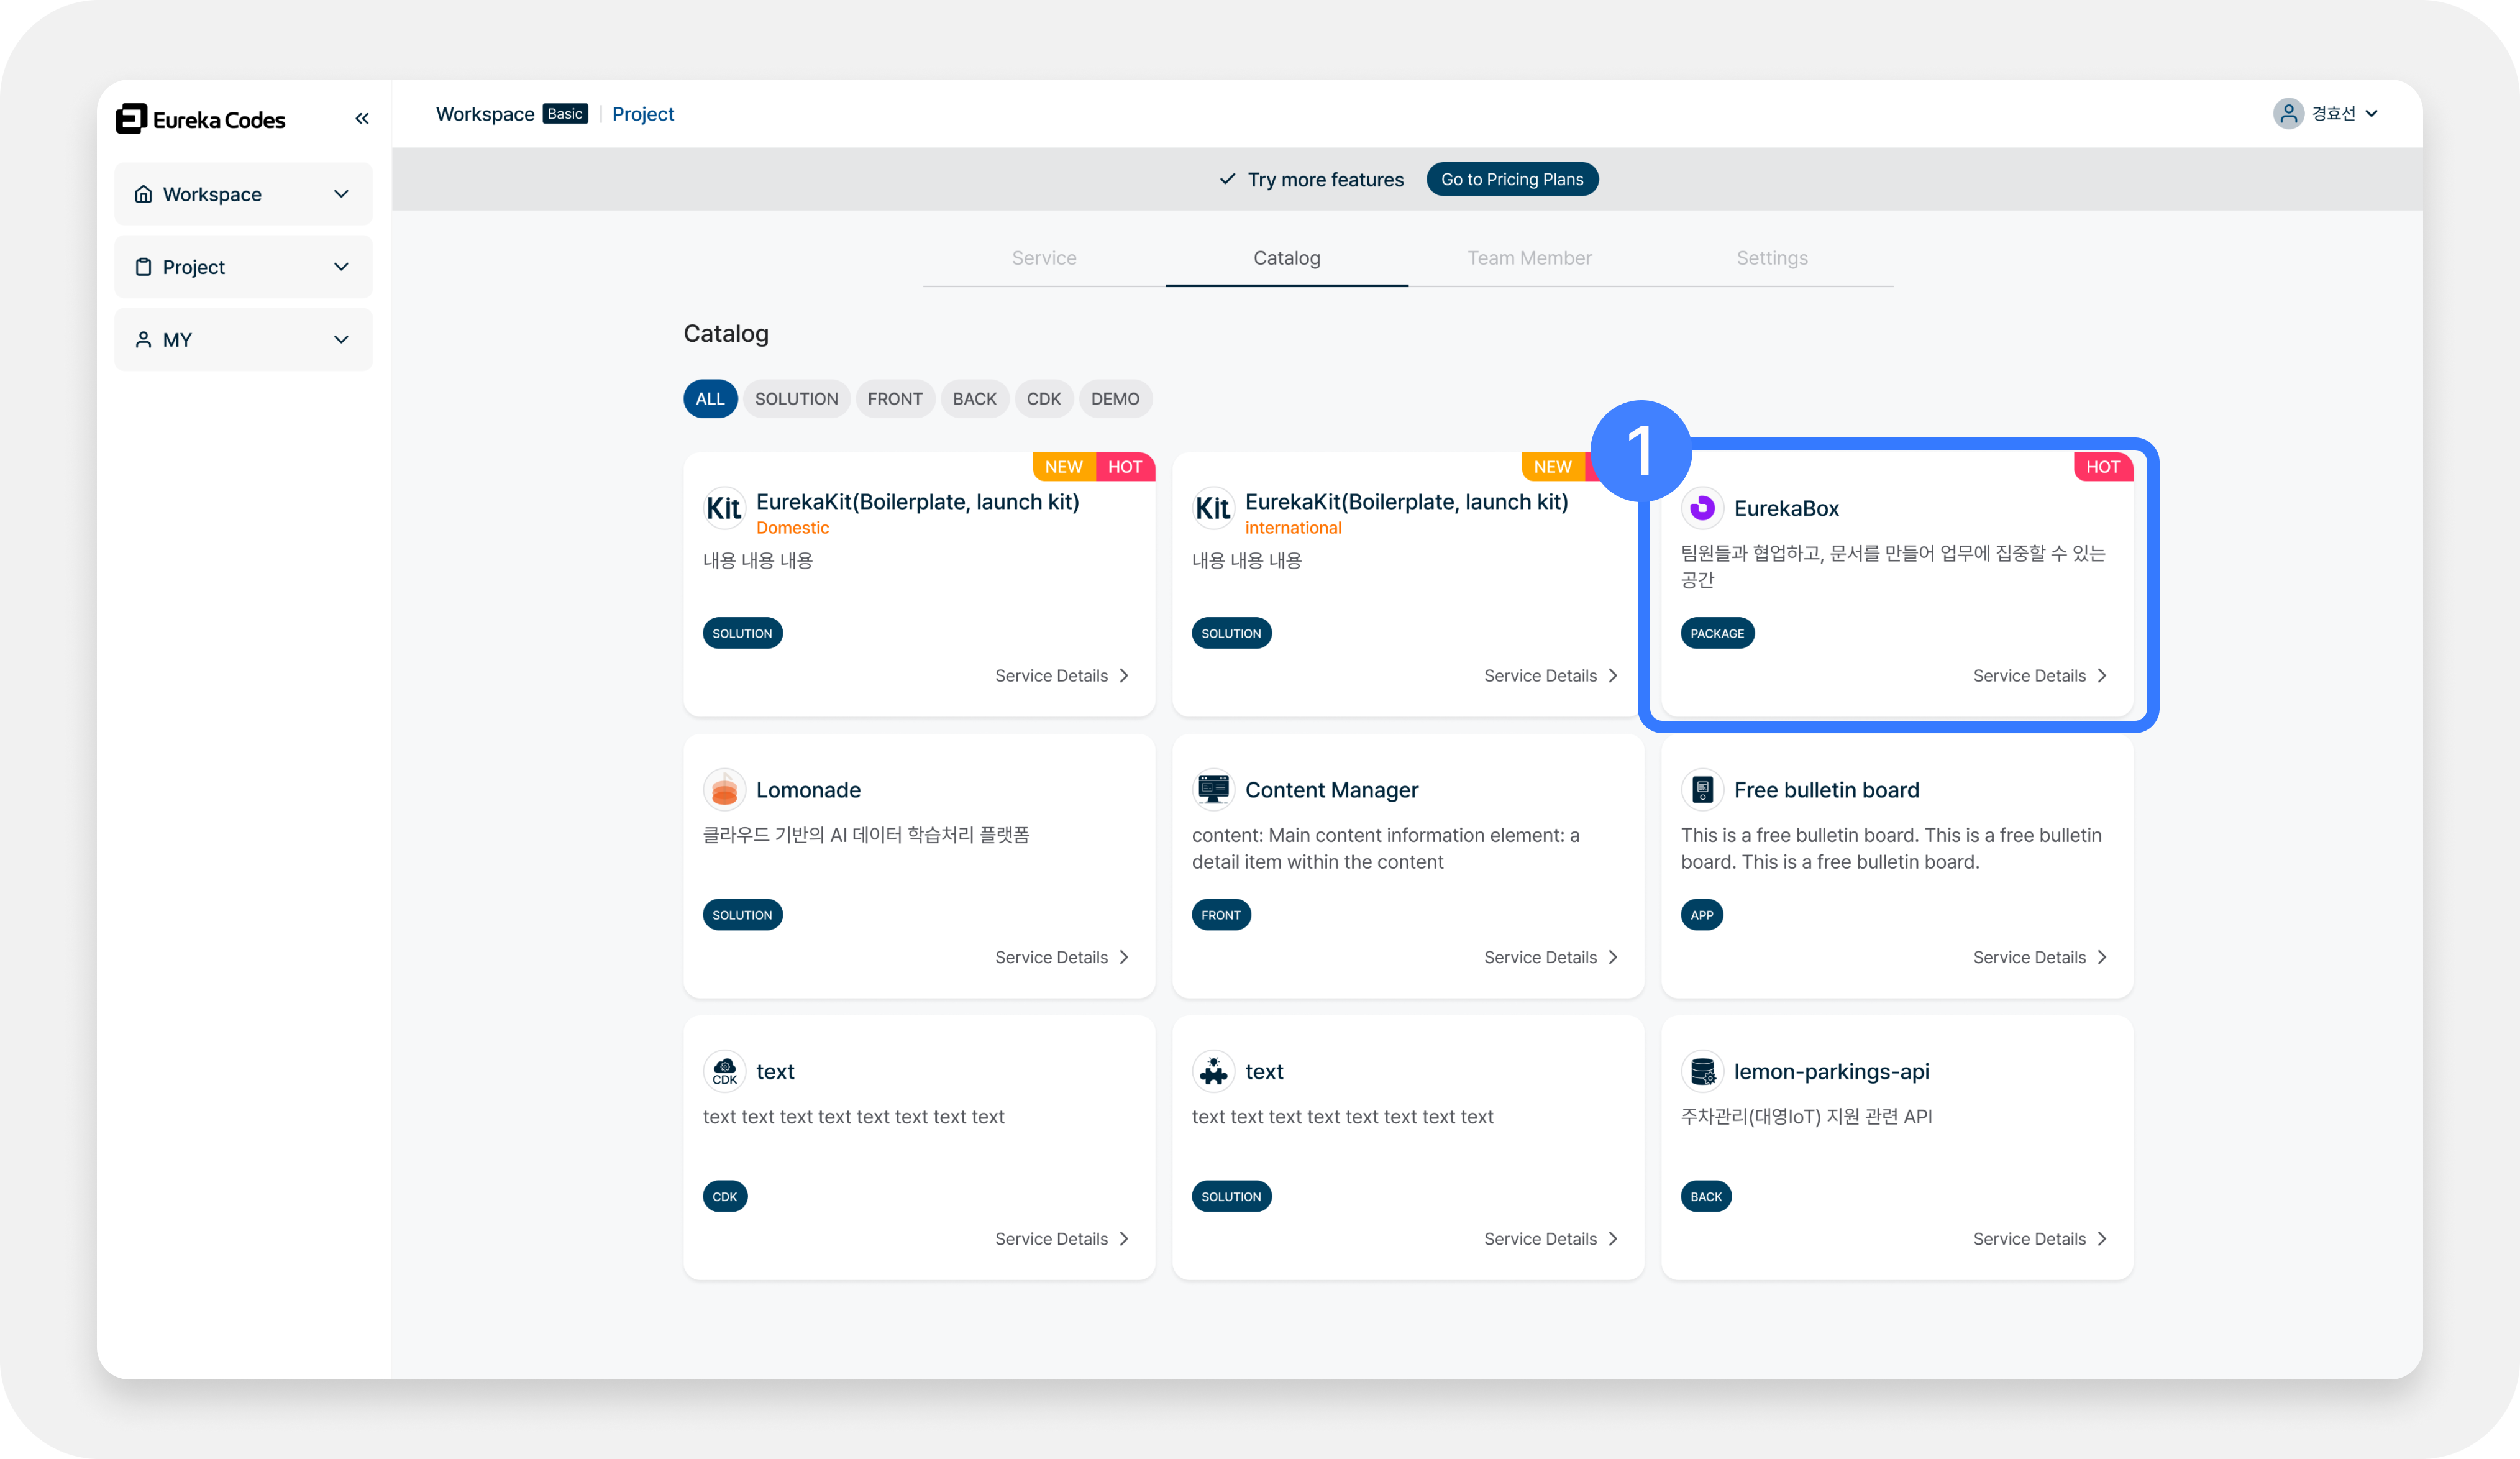Click the CDK cloud icon on text card

tap(724, 1071)
